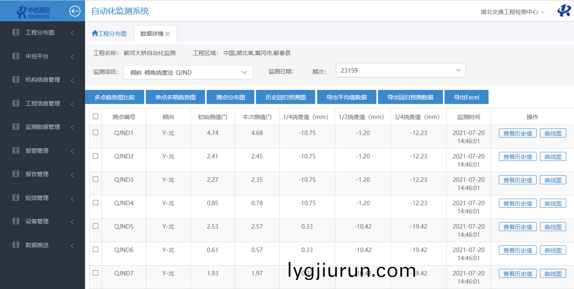Collapse sidebar with the back arrow icon
This screenshot has height=289, width=574.
click(75, 11)
